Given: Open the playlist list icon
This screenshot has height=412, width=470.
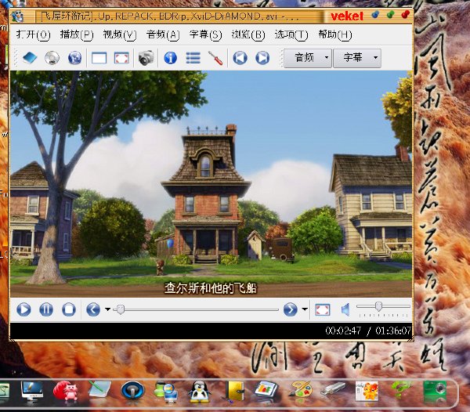Looking at the screenshot, I should coord(193,58).
